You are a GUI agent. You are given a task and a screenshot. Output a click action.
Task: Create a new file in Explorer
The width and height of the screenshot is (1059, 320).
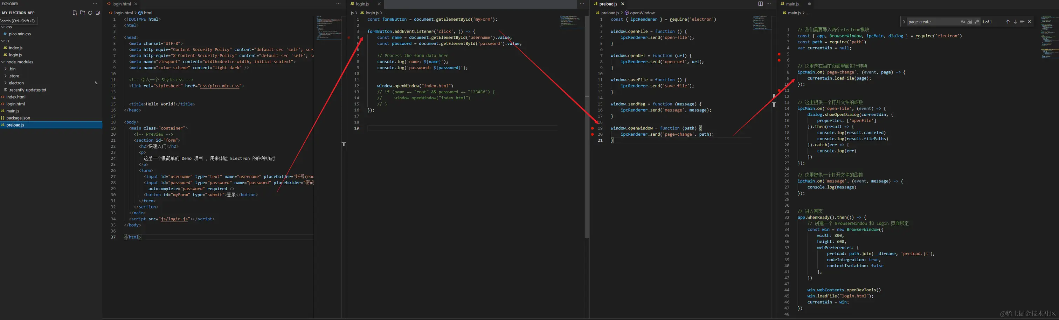click(75, 13)
